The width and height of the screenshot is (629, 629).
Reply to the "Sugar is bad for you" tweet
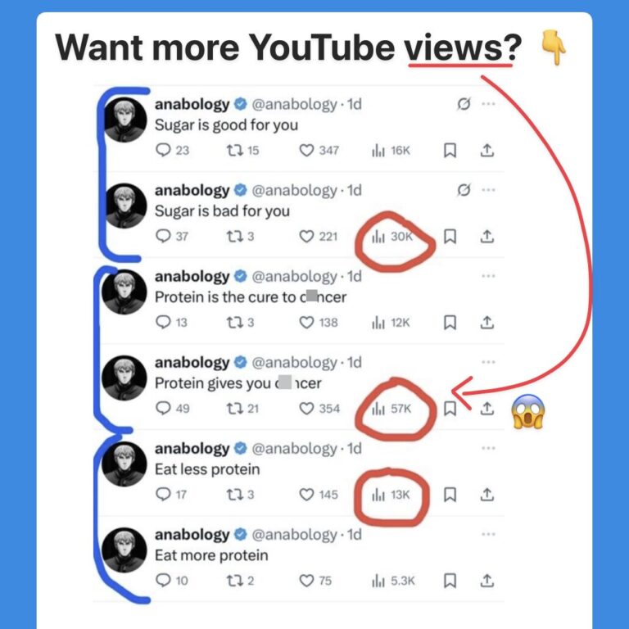click(x=172, y=236)
